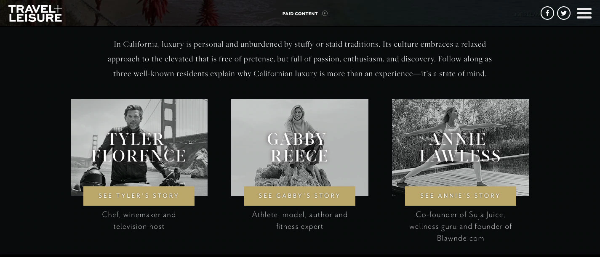Click the paid content info icon
This screenshot has height=257, width=600.
tap(325, 13)
